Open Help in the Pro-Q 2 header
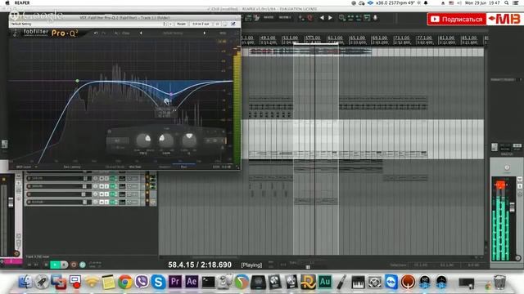The width and height of the screenshot is (524, 294). tap(223, 33)
